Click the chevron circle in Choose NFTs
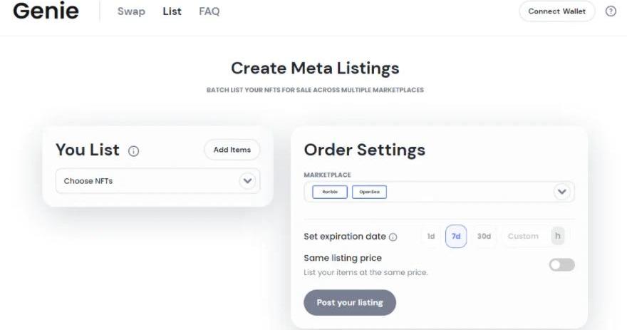Screen dimensions: 627x330 tap(247, 181)
